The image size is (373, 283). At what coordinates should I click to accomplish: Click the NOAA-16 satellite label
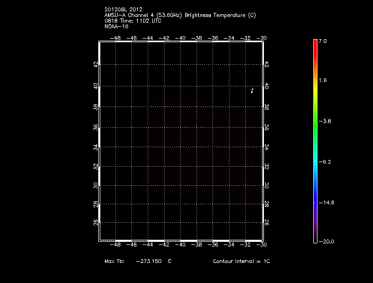click(x=116, y=26)
